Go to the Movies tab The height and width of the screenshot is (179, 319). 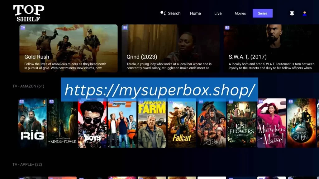240,13
